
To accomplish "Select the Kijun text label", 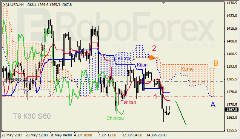I will (x=142, y=65).
